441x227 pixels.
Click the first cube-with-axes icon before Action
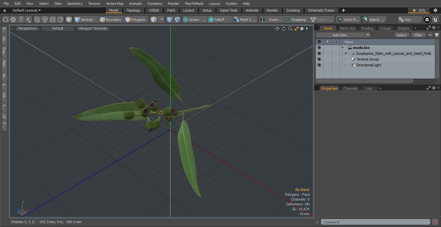tap(170, 20)
